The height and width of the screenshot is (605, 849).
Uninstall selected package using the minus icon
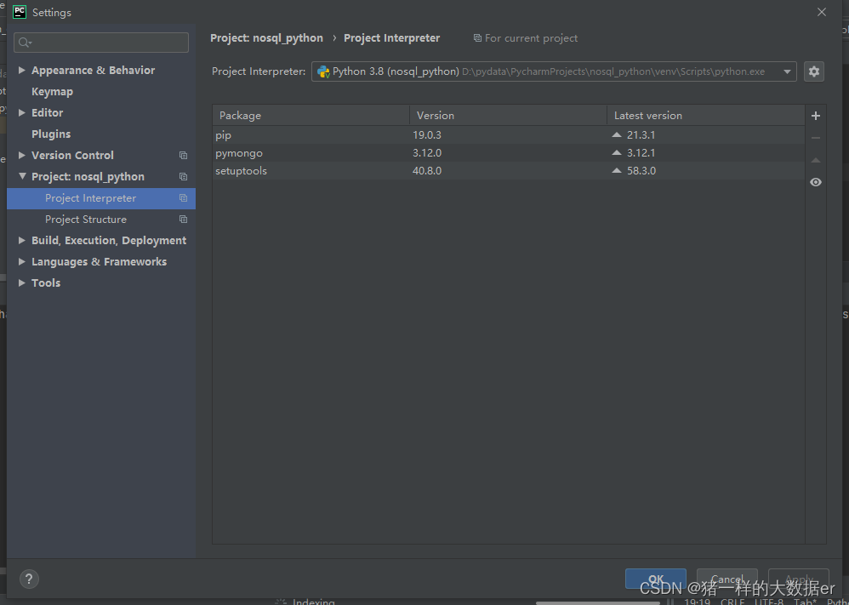pos(815,137)
